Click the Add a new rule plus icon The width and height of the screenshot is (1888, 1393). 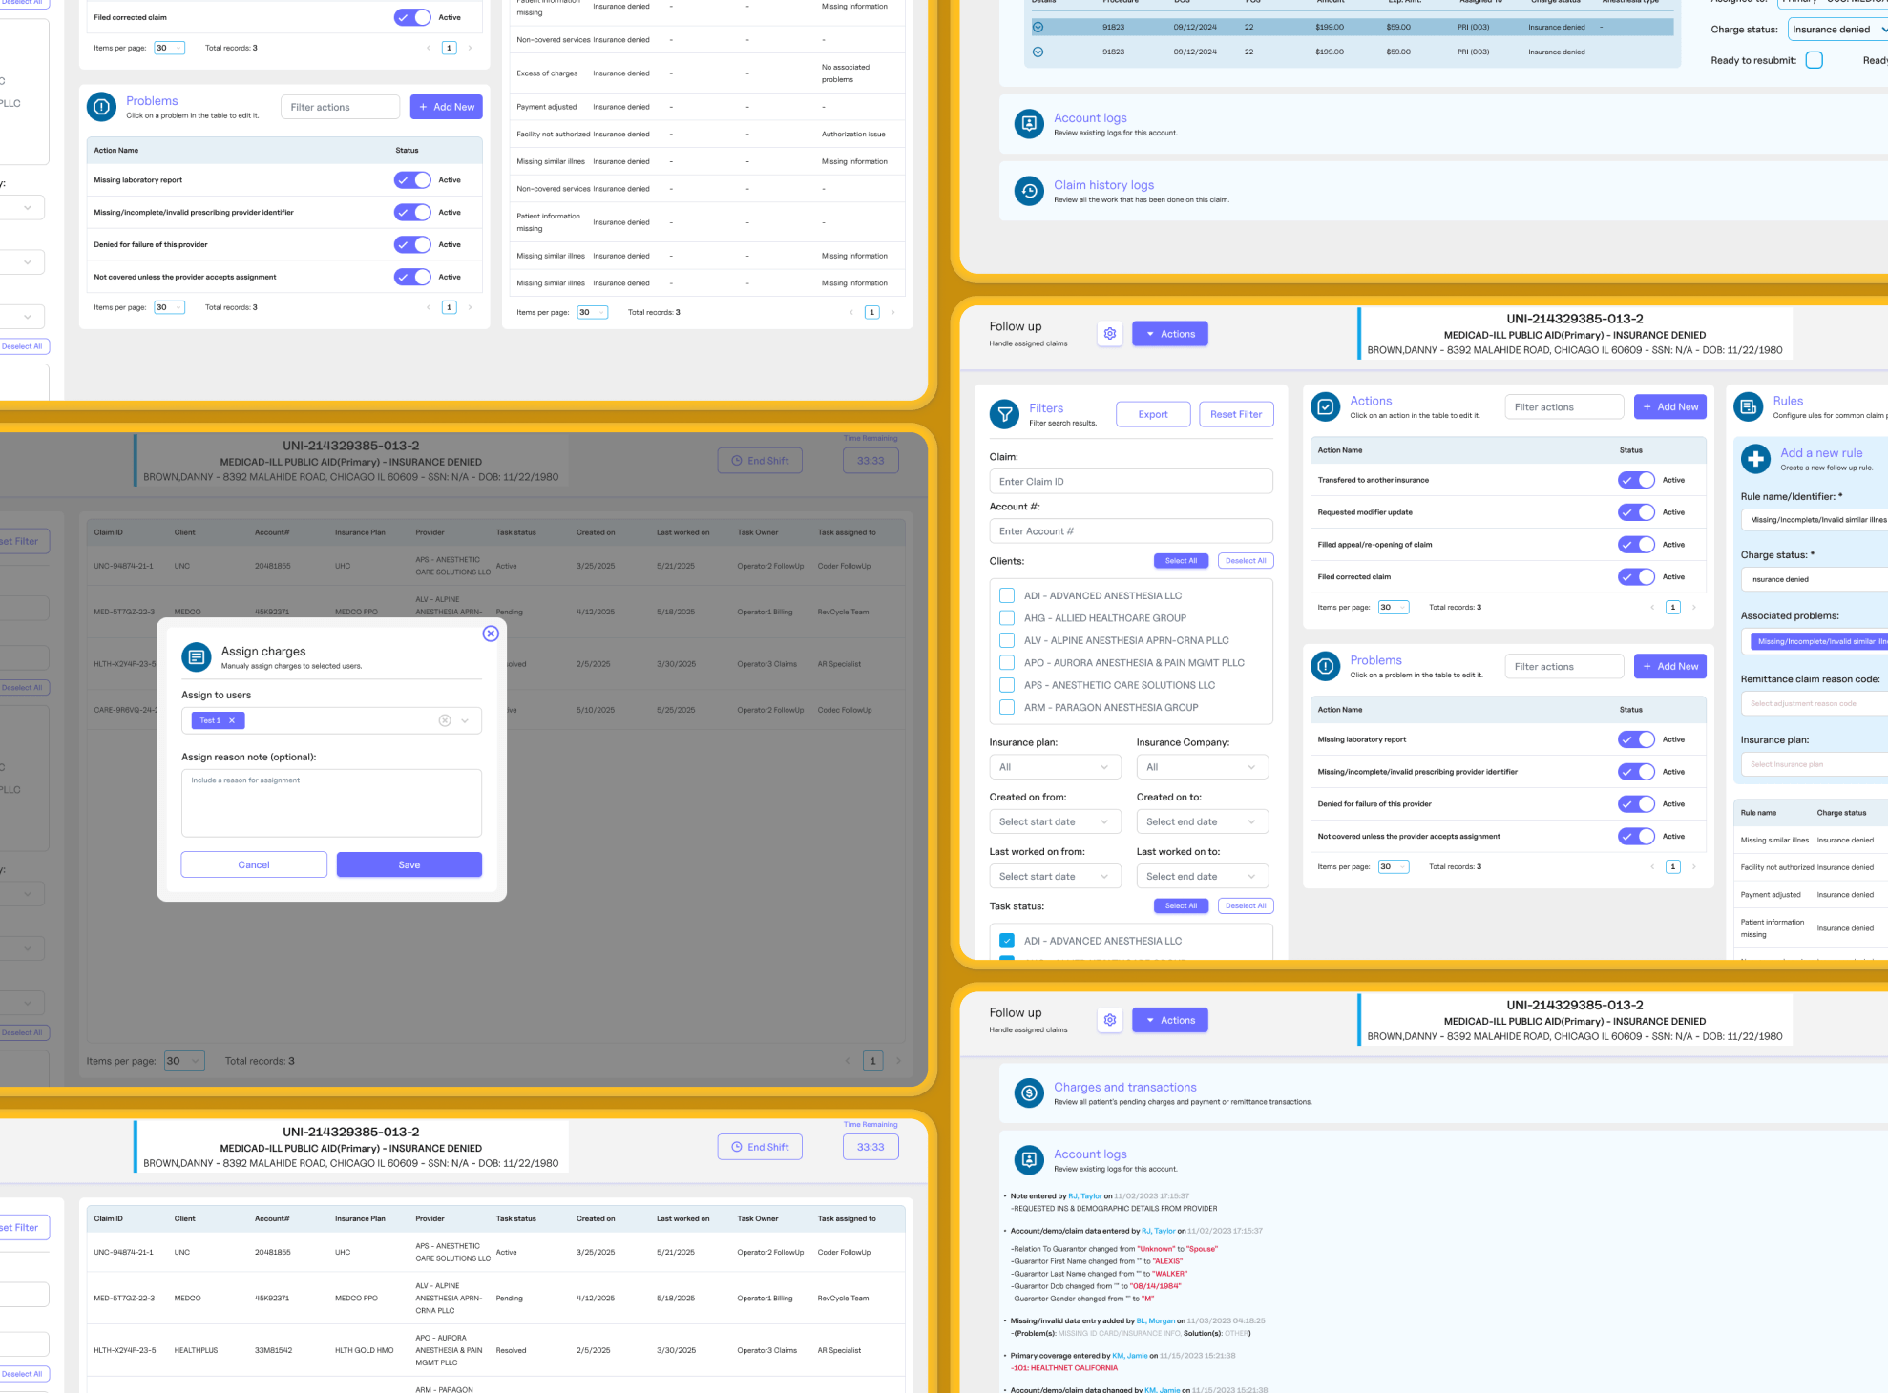pyautogui.click(x=1755, y=459)
